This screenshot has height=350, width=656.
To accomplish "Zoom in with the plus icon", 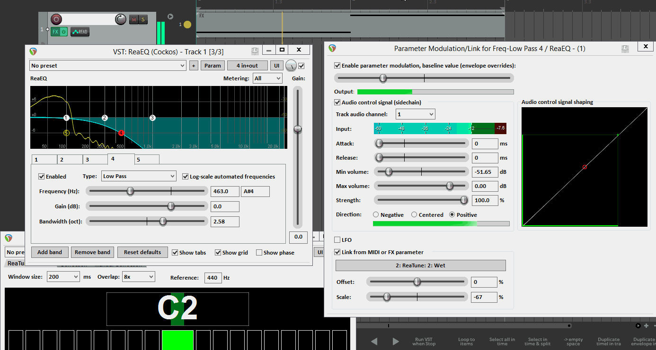I will [646, 325].
